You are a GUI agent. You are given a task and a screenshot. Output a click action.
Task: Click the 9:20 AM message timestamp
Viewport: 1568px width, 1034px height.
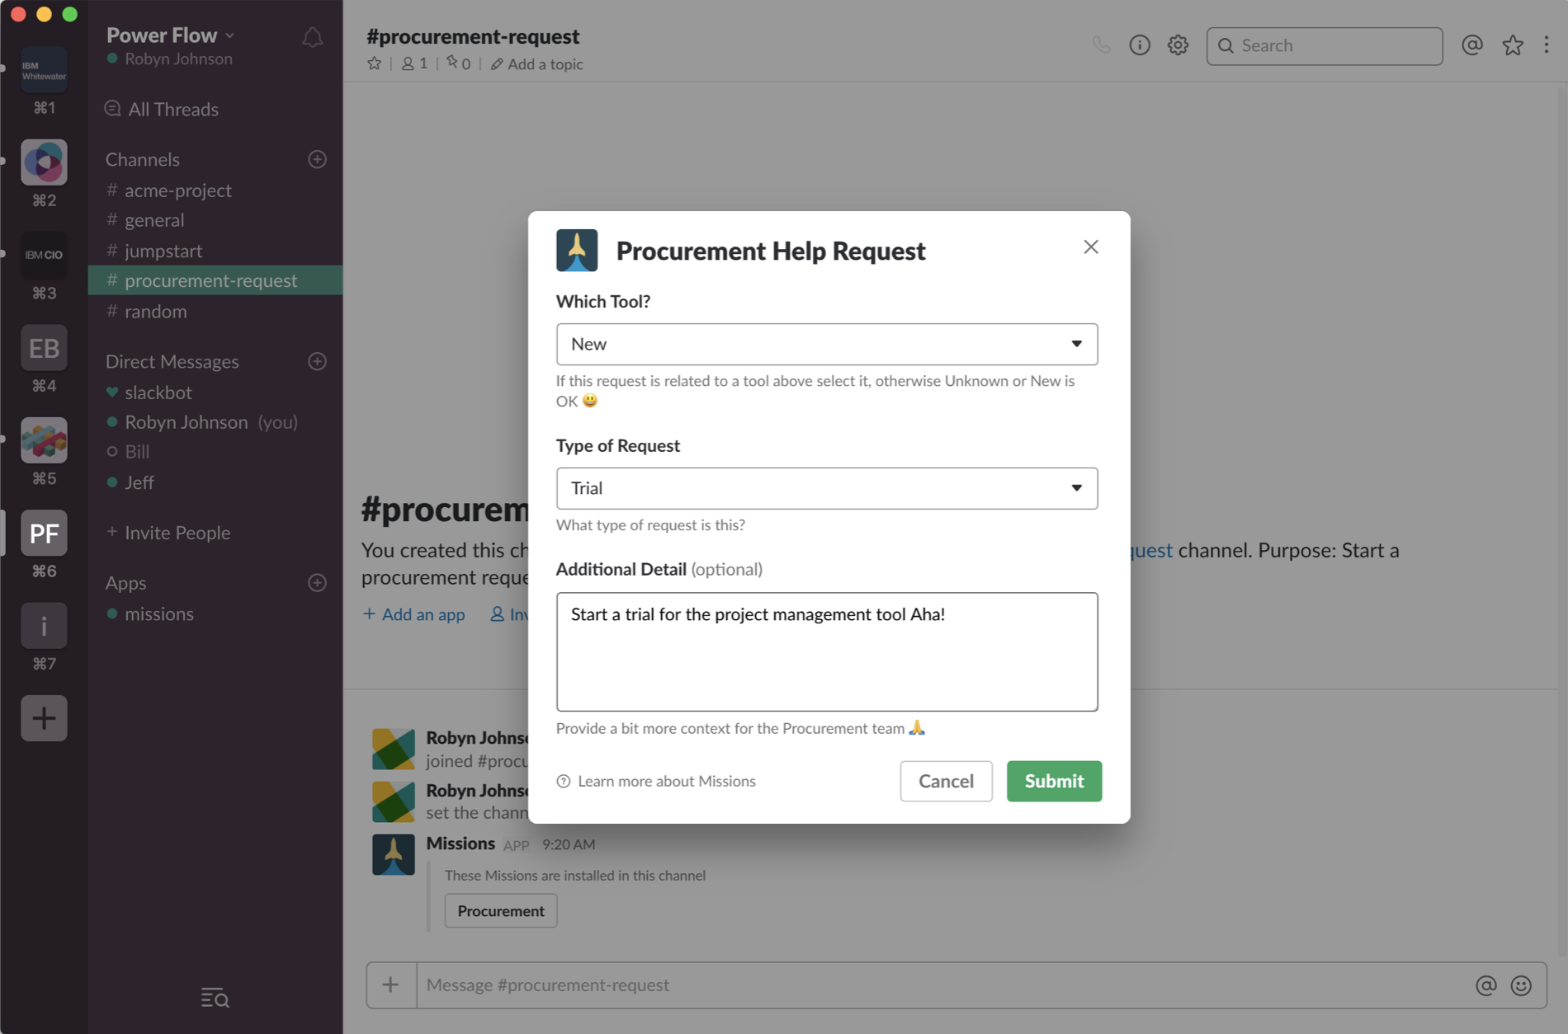[569, 844]
